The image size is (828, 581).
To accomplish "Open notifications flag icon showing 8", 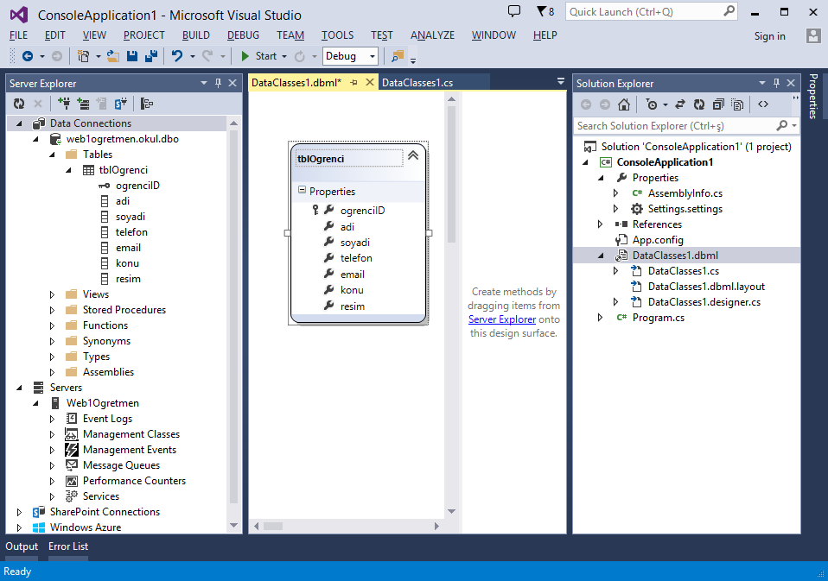I will (545, 11).
